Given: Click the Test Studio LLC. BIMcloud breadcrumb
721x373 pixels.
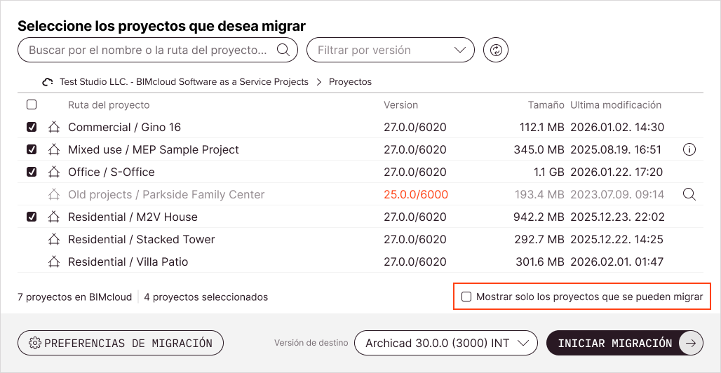Looking at the screenshot, I should 184,82.
